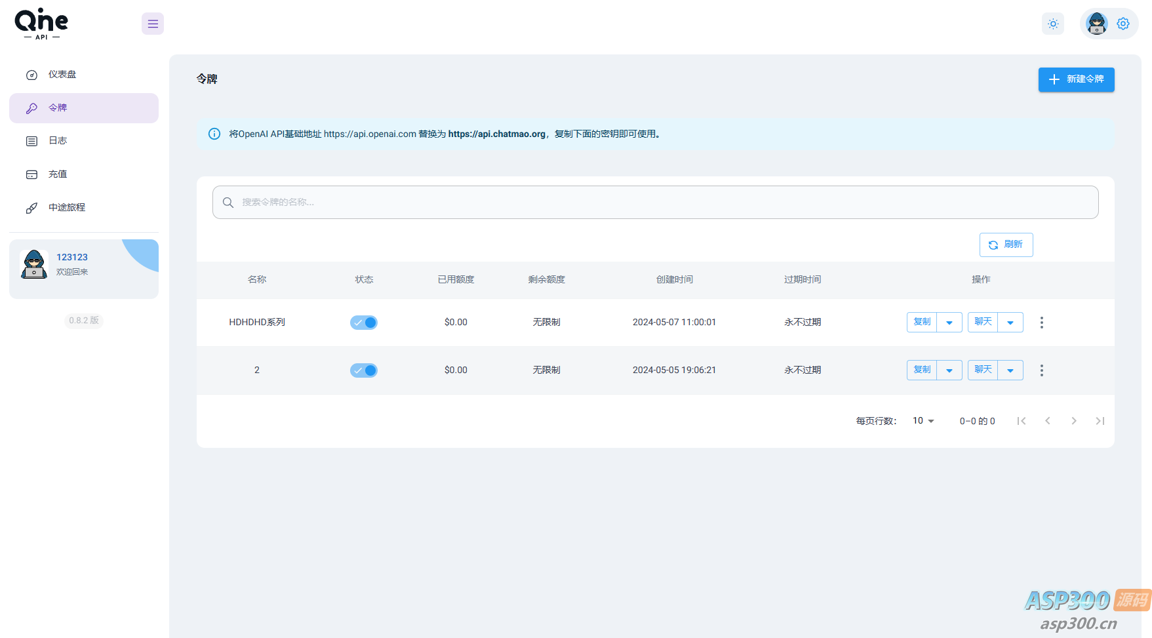Open more actions for token 2
The width and height of the screenshot is (1152, 638).
[x=1041, y=370]
